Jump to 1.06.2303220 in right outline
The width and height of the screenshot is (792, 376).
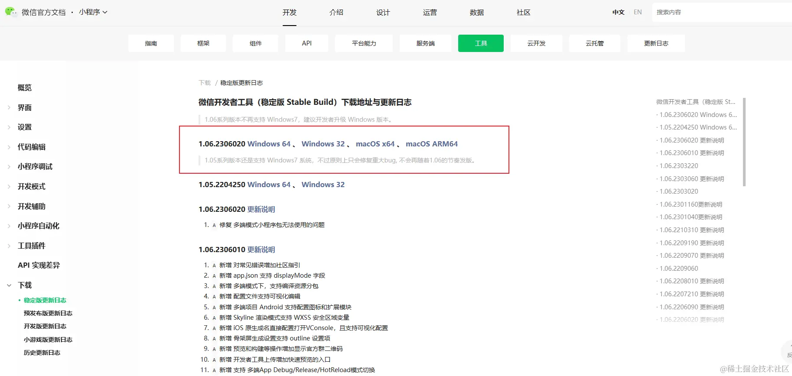[x=679, y=166]
